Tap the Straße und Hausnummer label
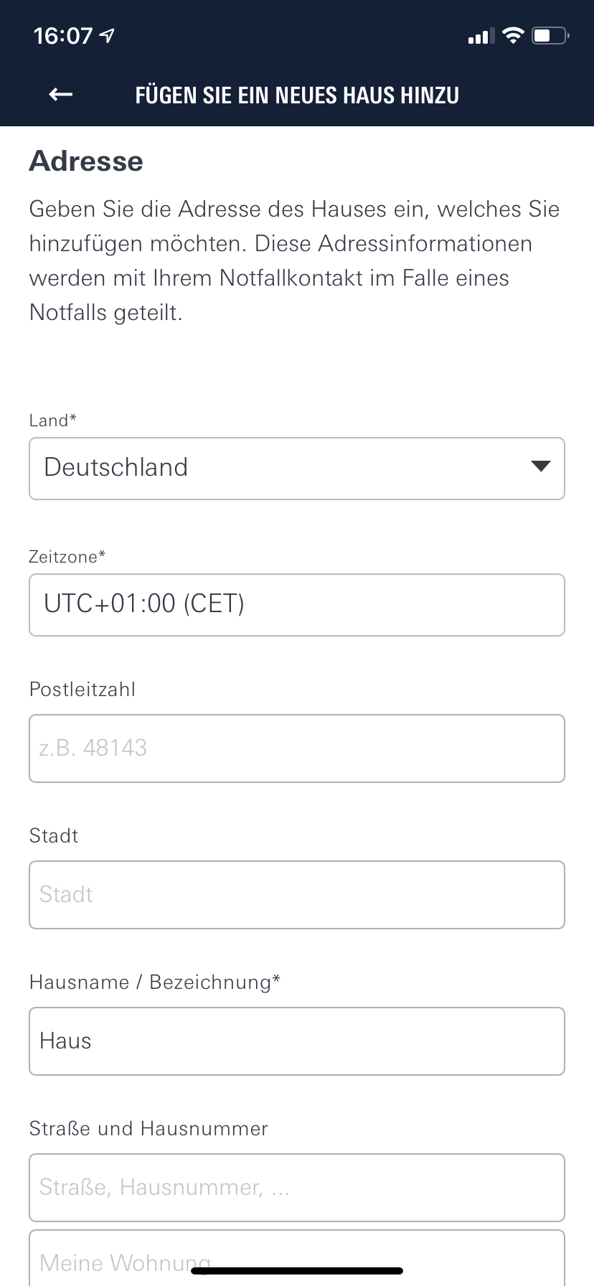594x1286 pixels. [148, 1128]
